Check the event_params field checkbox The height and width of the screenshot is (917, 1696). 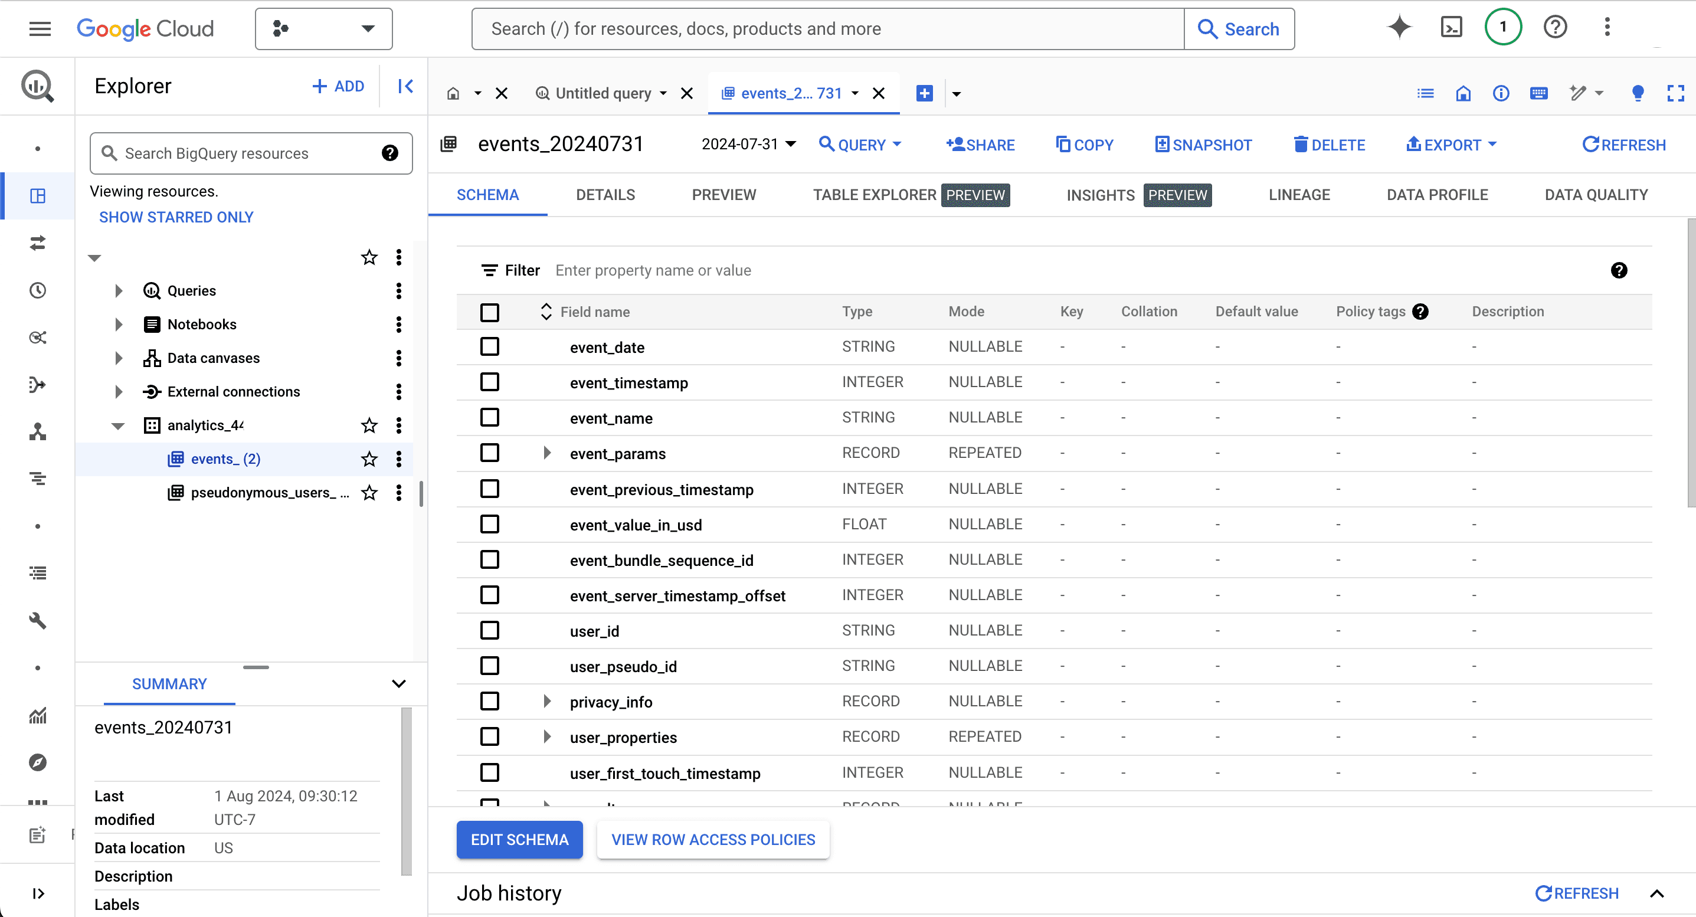(x=490, y=453)
